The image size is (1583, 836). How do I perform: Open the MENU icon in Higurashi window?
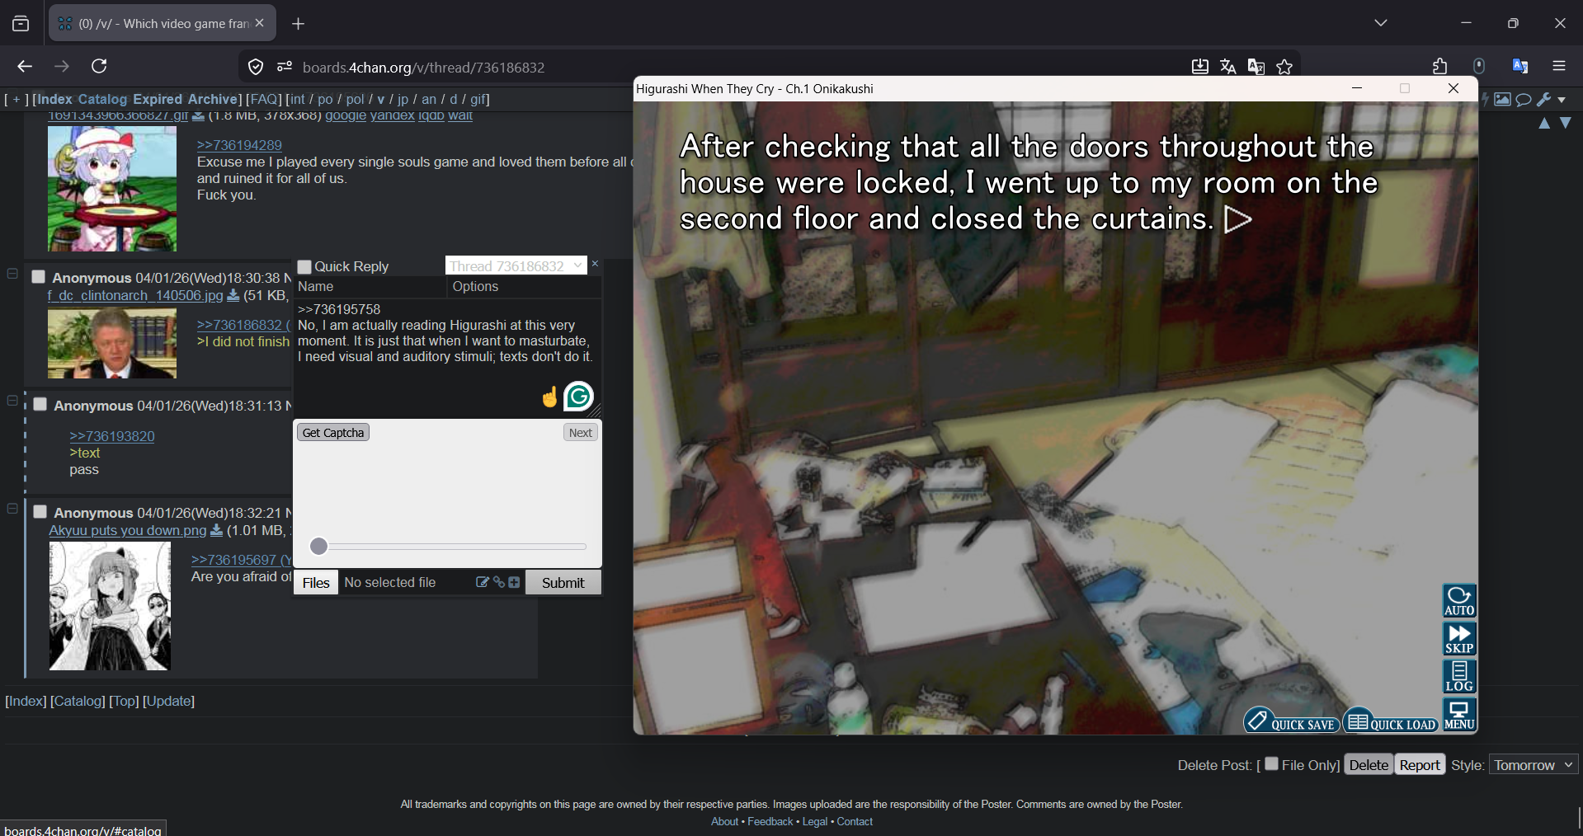1458,715
